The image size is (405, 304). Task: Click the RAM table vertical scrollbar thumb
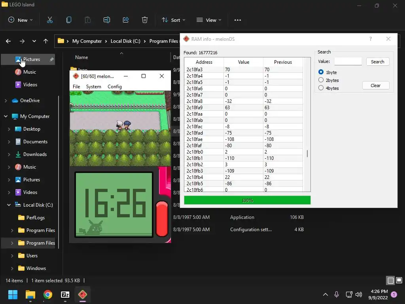tap(307, 154)
